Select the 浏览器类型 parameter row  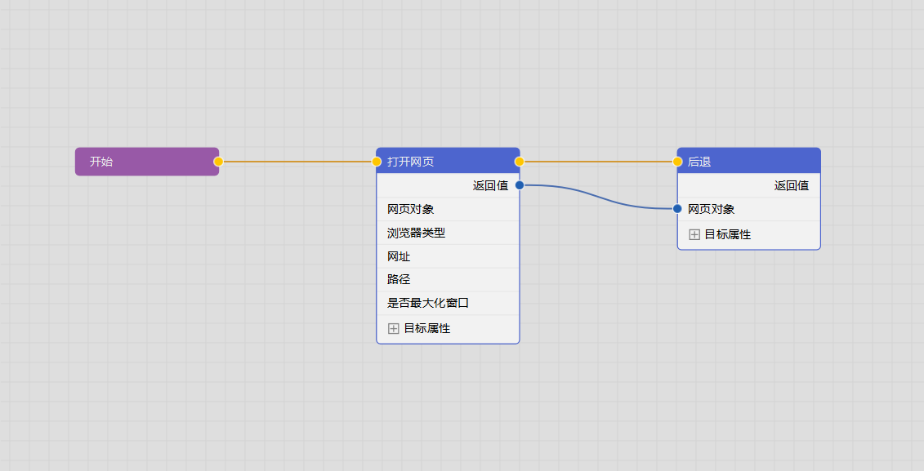pos(448,233)
